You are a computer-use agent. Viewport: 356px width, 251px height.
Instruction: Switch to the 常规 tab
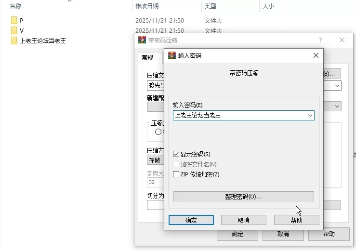(147, 57)
